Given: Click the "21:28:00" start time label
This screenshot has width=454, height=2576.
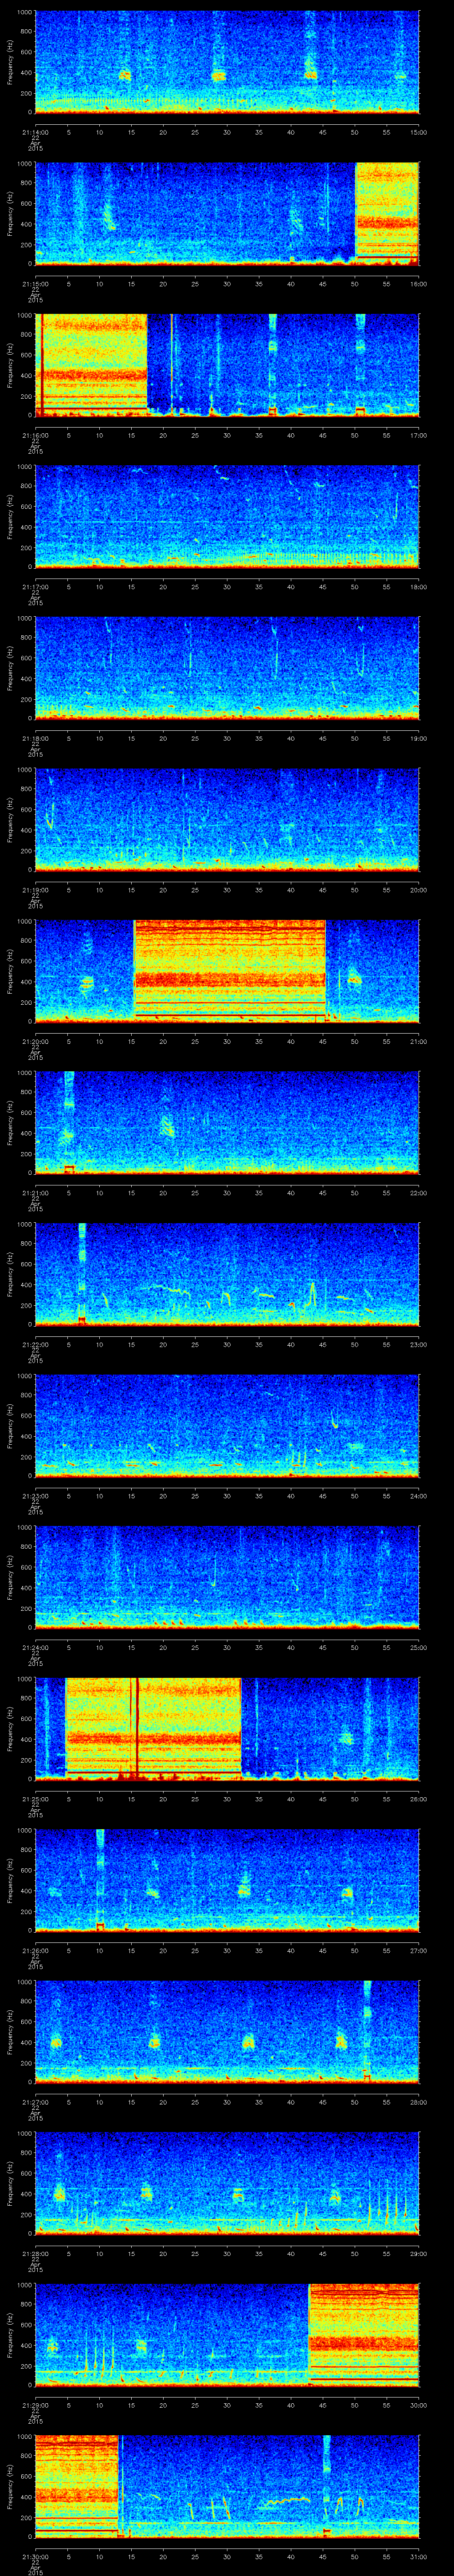Looking at the screenshot, I should point(35,2252).
